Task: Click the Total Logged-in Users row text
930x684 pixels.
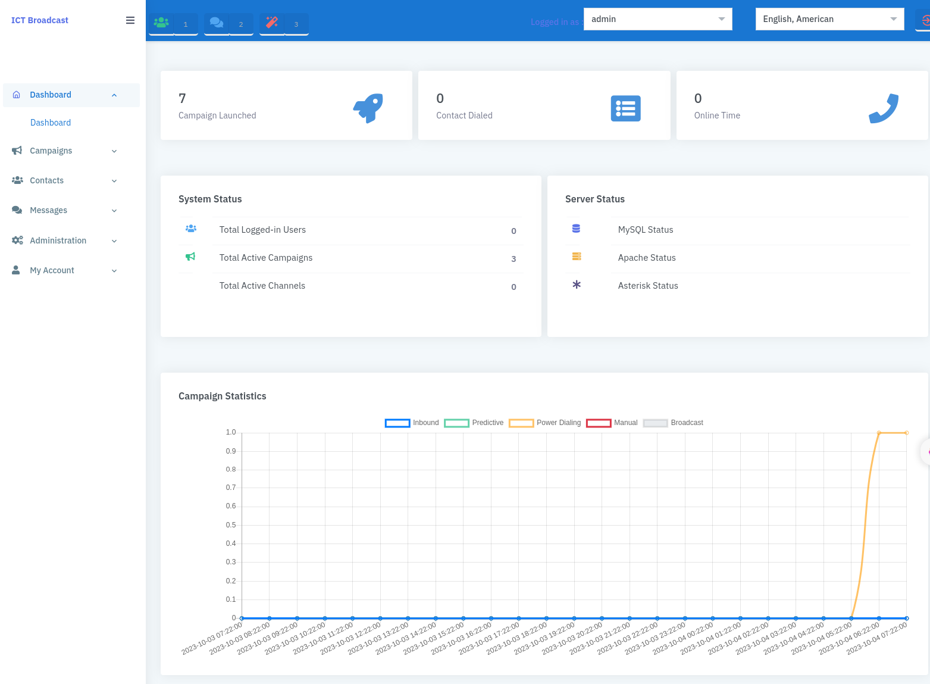Action: 262,230
